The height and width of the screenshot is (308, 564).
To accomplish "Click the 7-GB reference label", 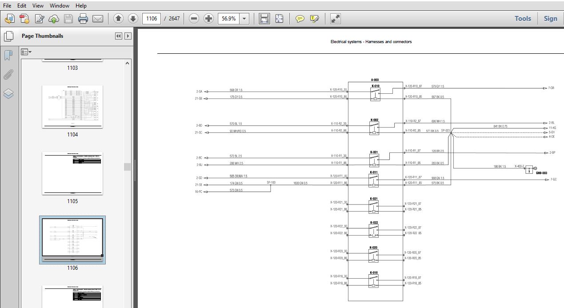I will tap(552, 88).
